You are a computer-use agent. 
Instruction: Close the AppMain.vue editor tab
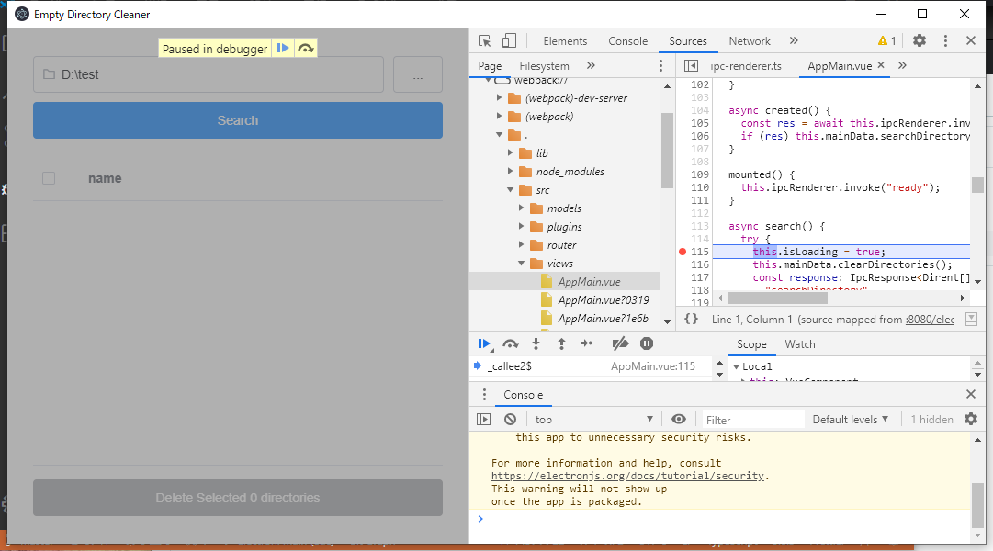coord(881,64)
